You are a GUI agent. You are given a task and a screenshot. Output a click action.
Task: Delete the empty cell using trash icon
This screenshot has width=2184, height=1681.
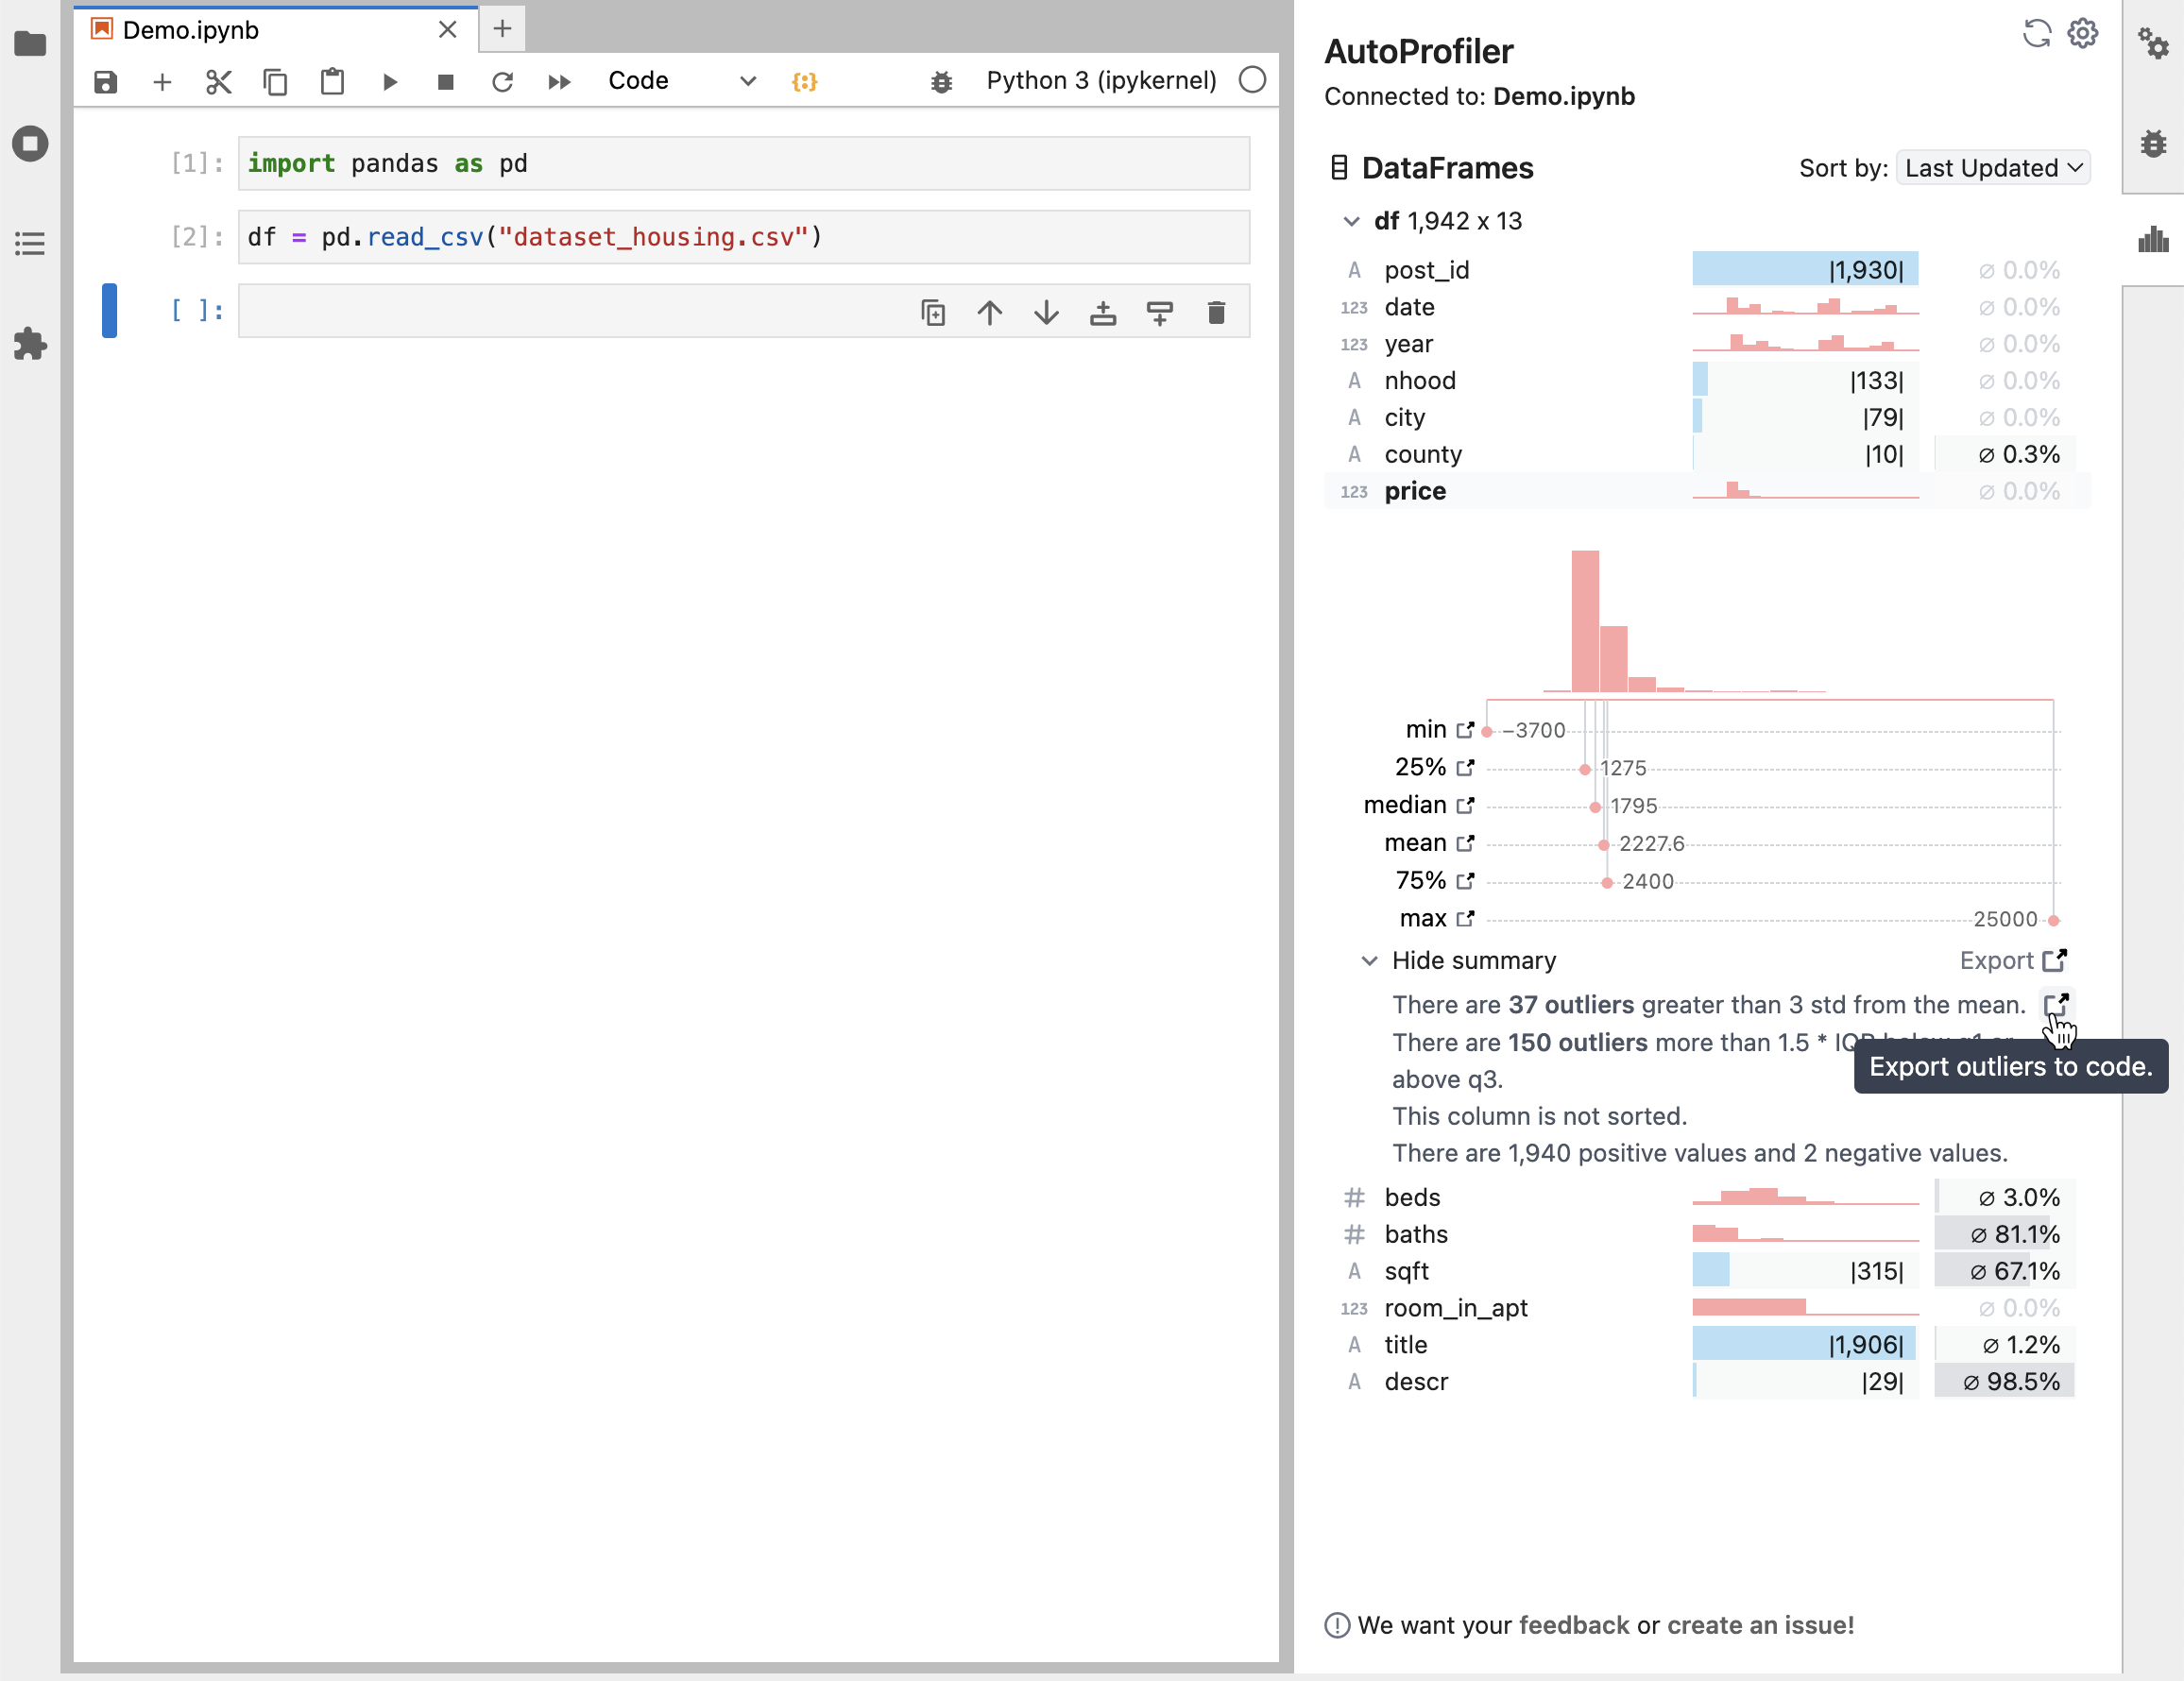coord(1217,312)
